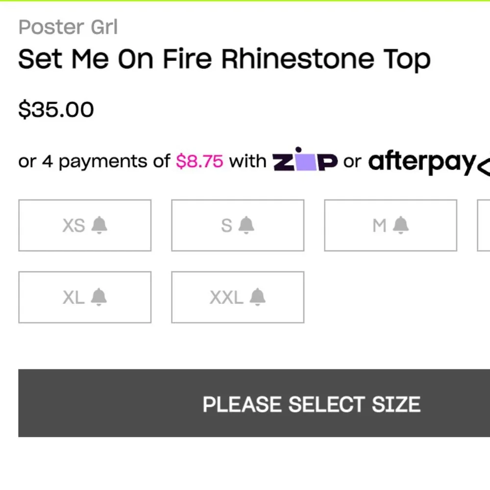Select the XS size letters
Viewport: 490px width, 490px height.
[74, 226]
